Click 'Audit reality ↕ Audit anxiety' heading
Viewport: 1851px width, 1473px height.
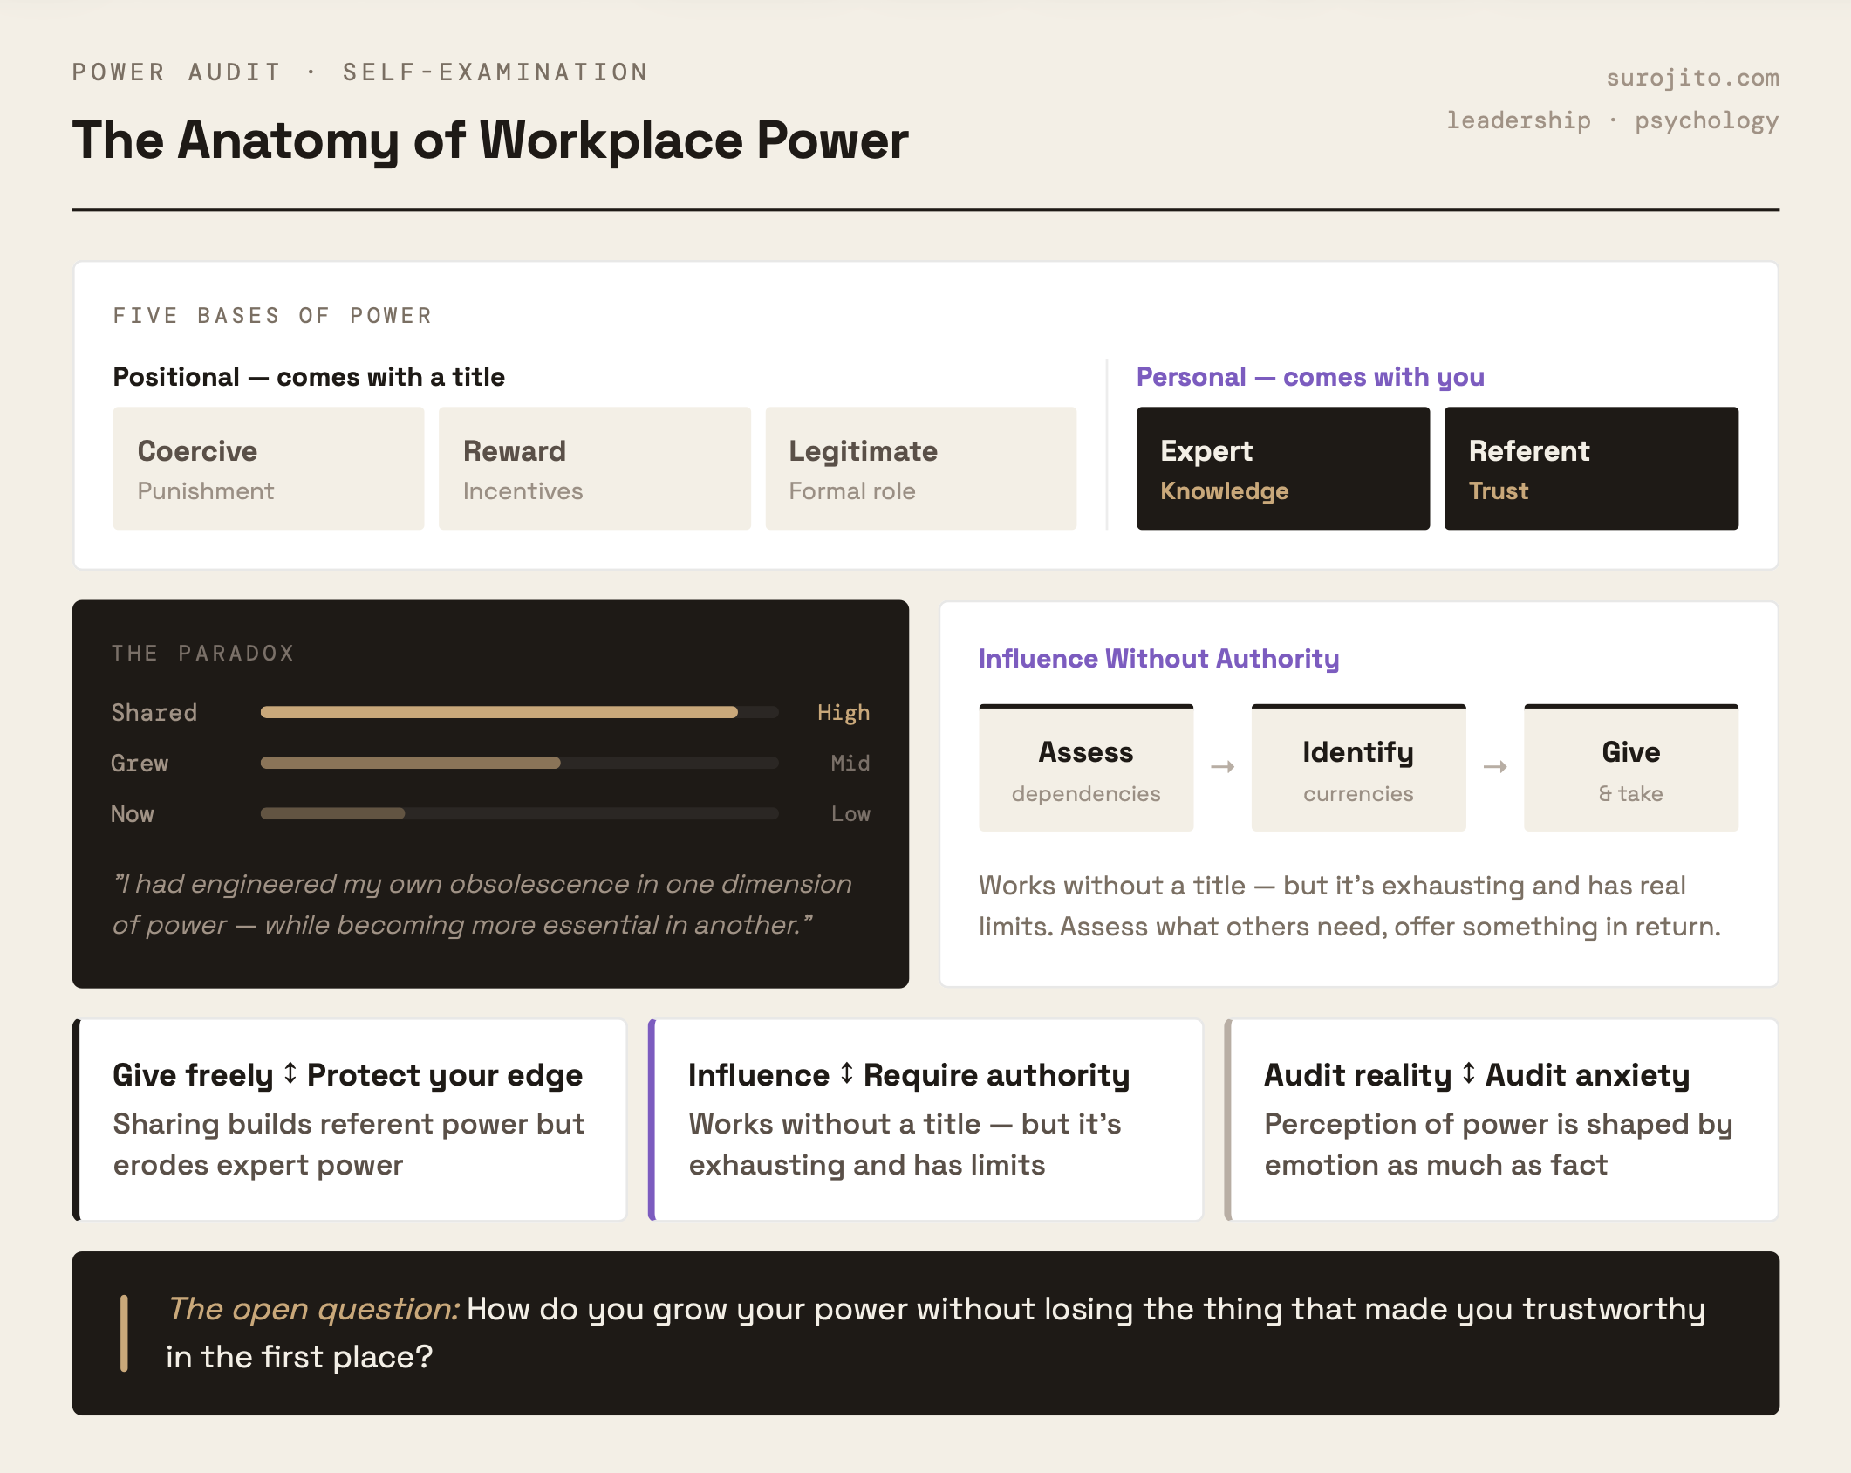[1477, 1074]
